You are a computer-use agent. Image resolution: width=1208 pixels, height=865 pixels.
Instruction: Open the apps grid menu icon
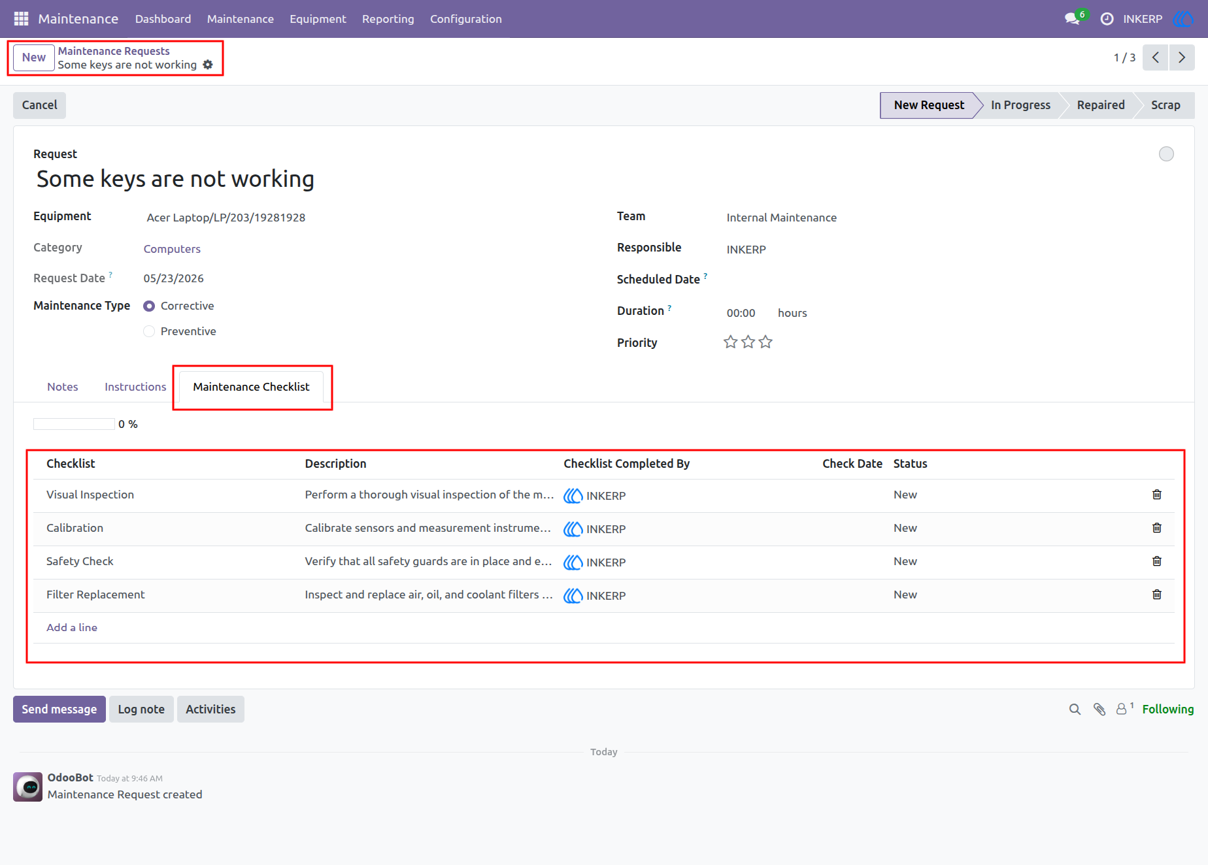coord(21,19)
